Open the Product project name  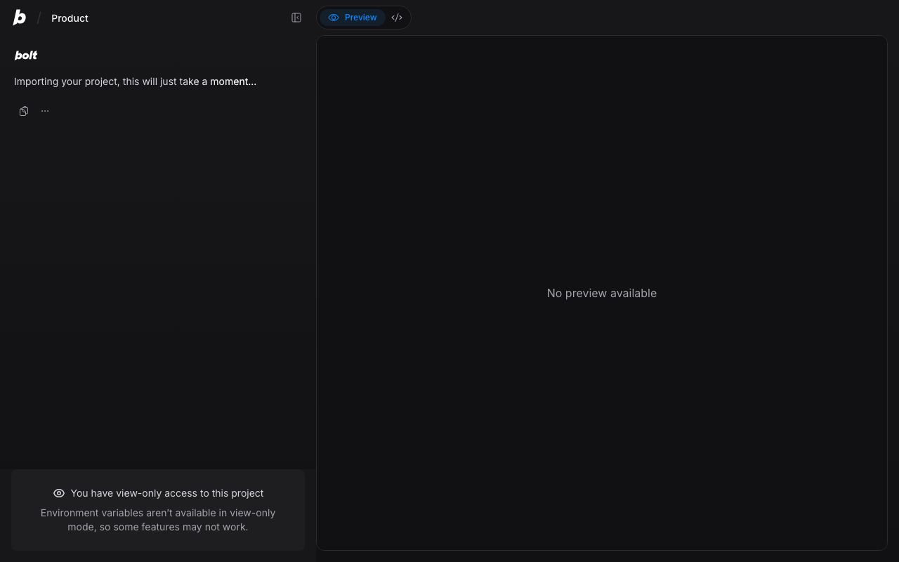point(70,18)
